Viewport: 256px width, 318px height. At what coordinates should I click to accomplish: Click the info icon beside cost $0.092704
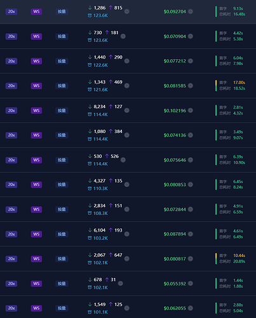[191, 11]
